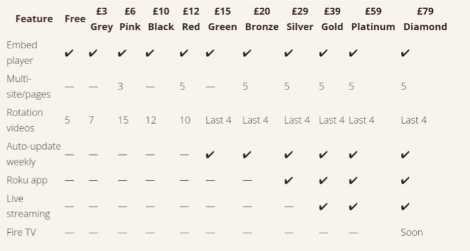Select the £79 Diamond column header
Image resolution: width=470 pixels, height=251 pixels.
(425, 19)
